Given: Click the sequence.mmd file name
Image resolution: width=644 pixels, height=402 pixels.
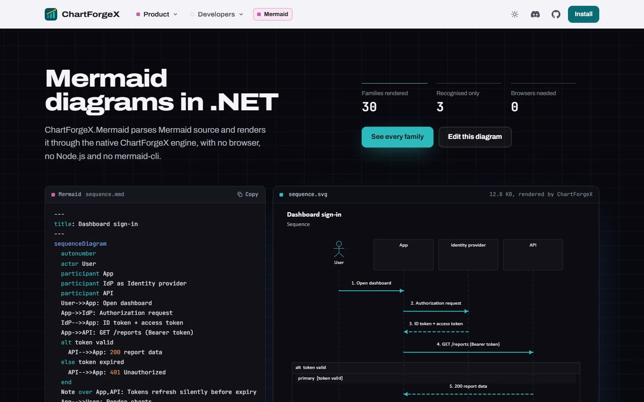Looking at the screenshot, I should click(x=105, y=194).
